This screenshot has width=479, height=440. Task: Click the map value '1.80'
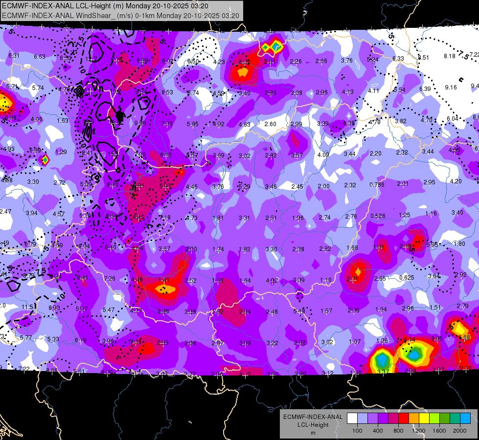(459, 244)
